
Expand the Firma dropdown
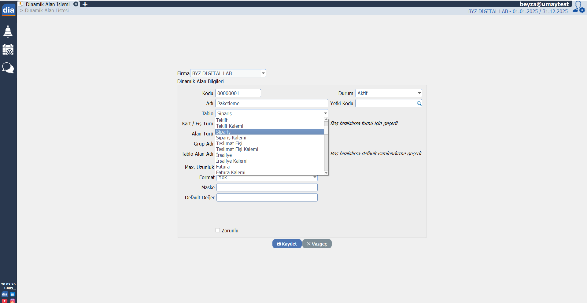[263, 73]
